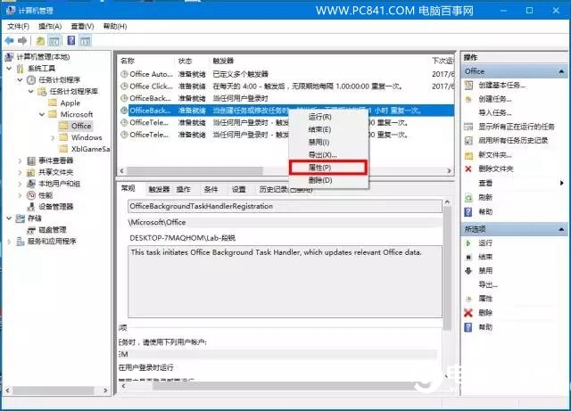Expand the 本地用户和组 tree node
This screenshot has height=411, width=571.
tap(20, 184)
